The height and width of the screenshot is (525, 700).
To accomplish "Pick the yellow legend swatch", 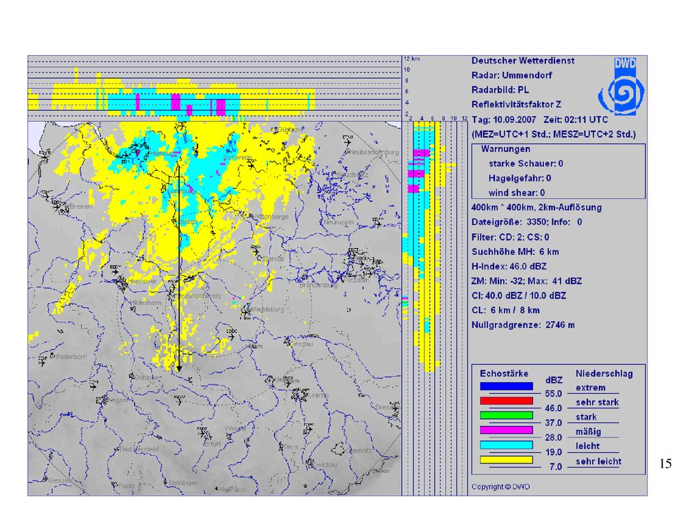I will [x=507, y=460].
